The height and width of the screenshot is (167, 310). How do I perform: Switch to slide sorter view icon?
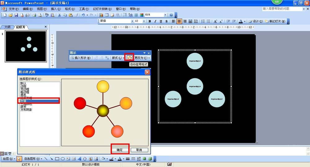6,154
